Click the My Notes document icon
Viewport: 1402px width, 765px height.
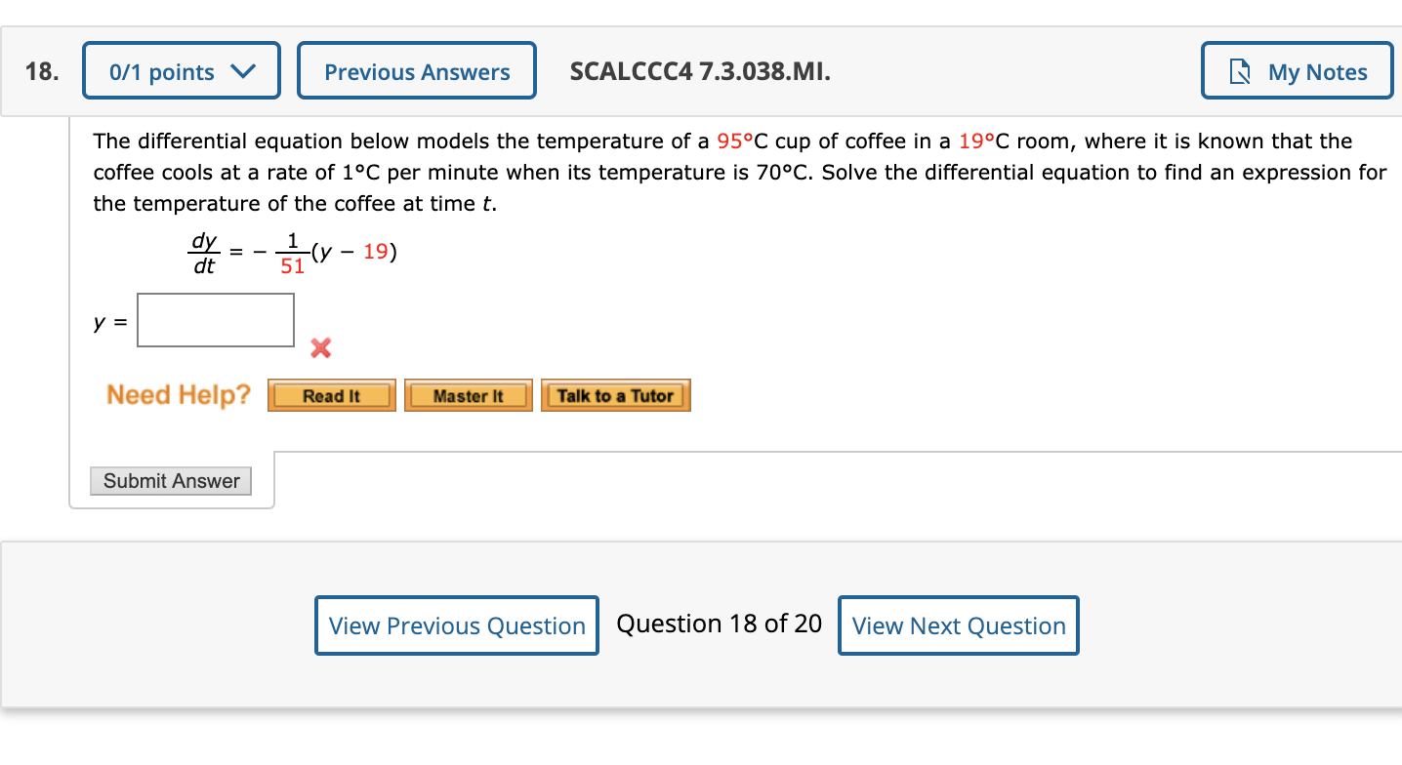click(1241, 71)
